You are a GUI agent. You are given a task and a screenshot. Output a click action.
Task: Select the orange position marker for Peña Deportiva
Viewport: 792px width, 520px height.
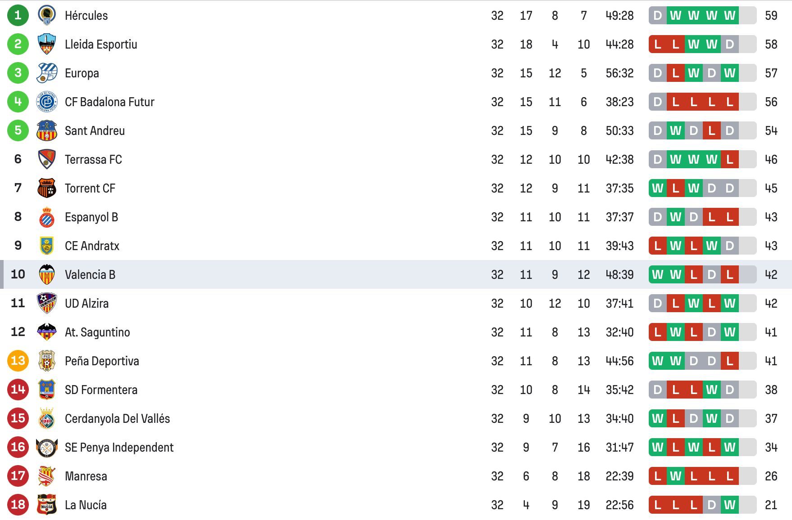[x=17, y=361]
